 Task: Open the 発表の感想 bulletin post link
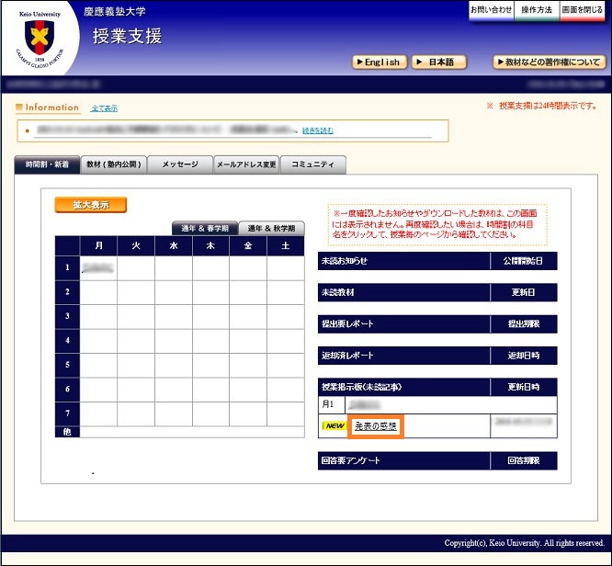(376, 426)
